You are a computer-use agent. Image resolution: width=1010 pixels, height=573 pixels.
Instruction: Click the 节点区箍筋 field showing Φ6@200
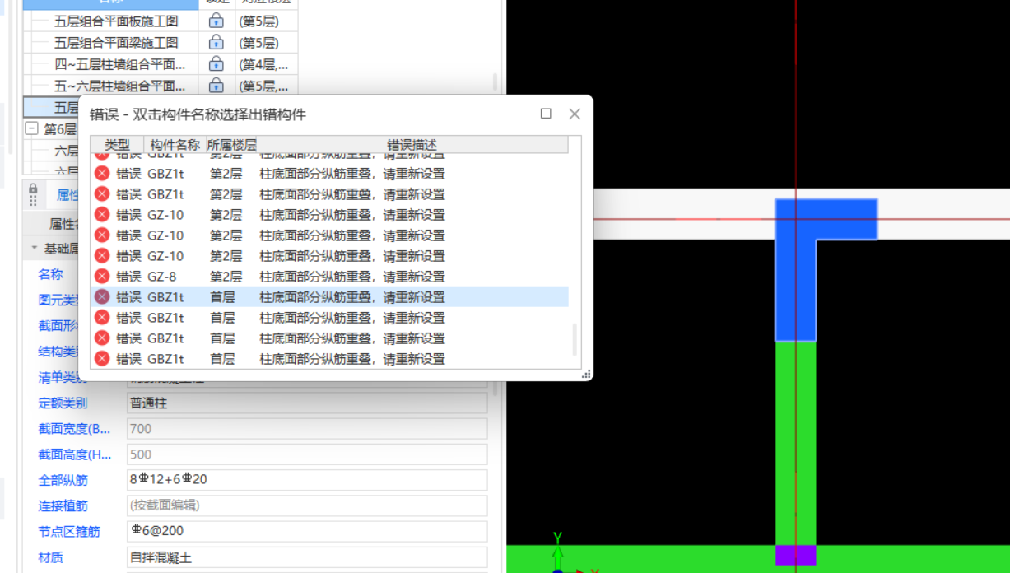point(305,531)
